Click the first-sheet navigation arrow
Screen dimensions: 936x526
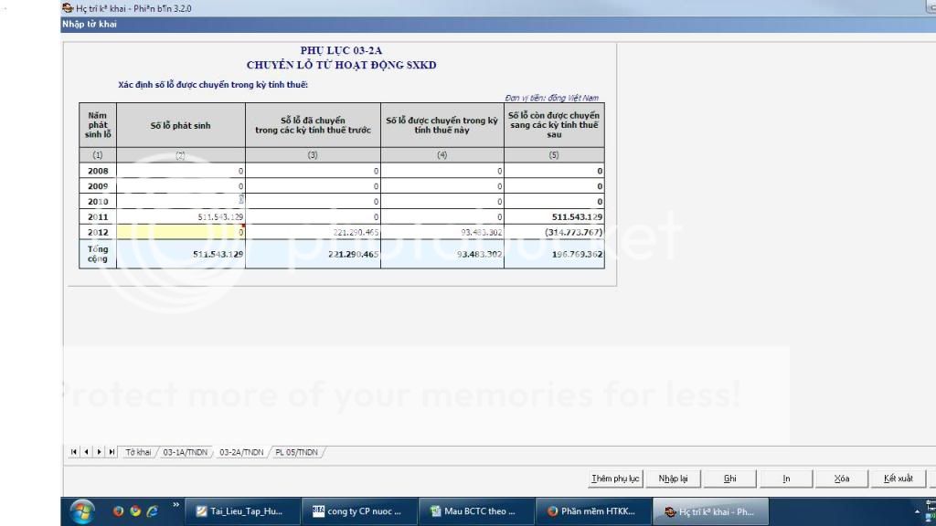pos(74,452)
